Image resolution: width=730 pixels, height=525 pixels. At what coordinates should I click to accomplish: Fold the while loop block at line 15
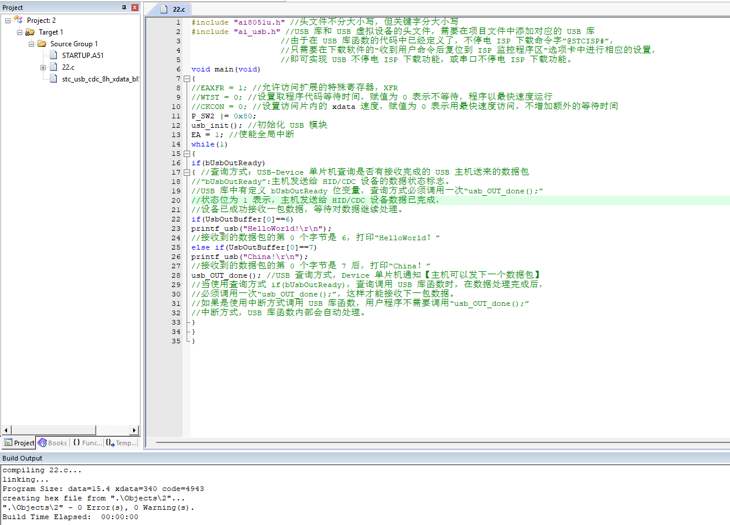(187, 154)
